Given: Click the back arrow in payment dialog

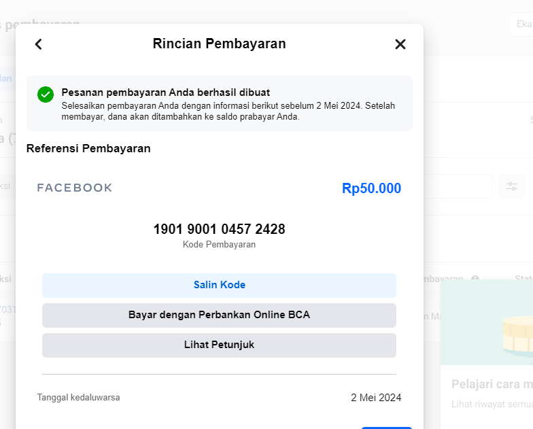Looking at the screenshot, I should tap(39, 44).
